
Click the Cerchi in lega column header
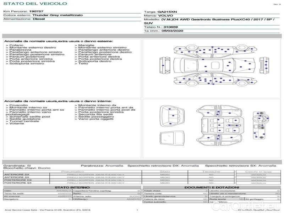258,171
